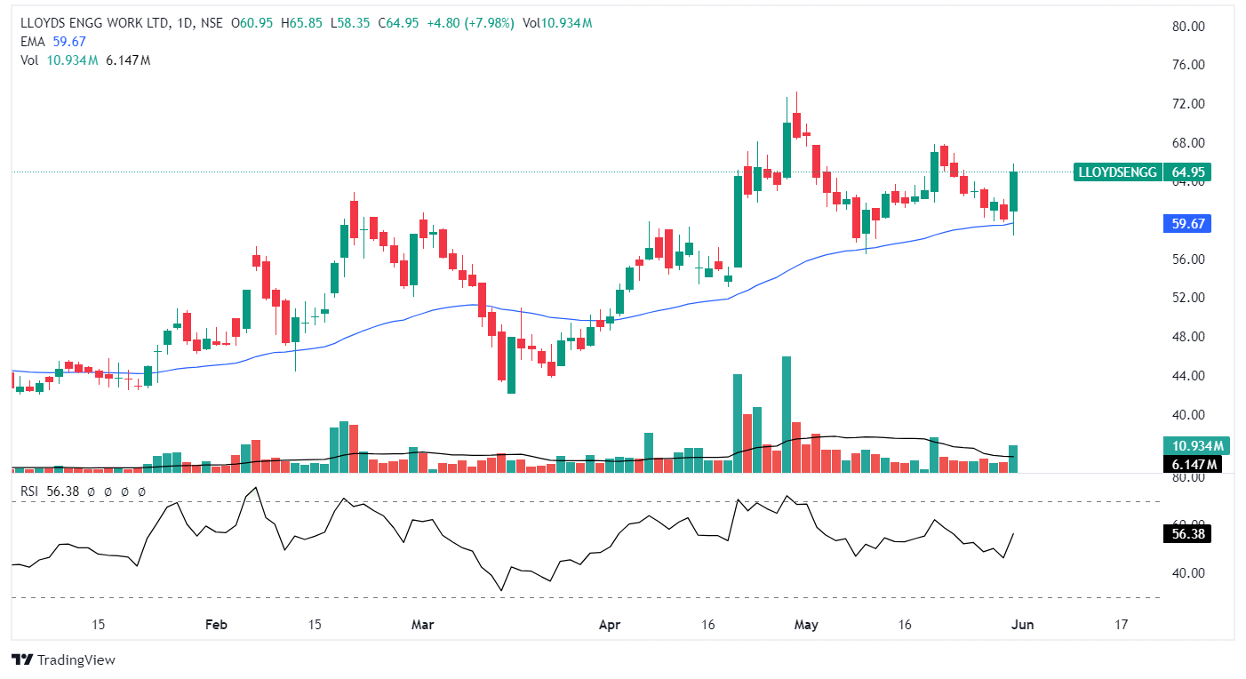The height and width of the screenshot is (679, 1246).
Task: Click the TradingView logo
Action: [63, 660]
